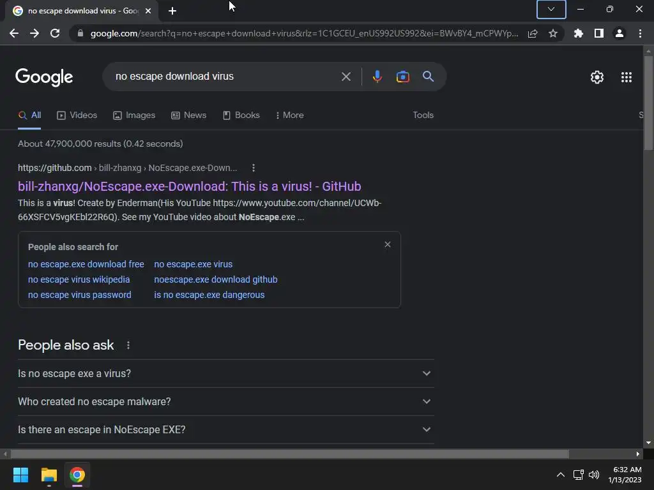Open File Explorer from the taskbar
The image size is (654, 490).
pyautogui.click(x=49, y=475)
